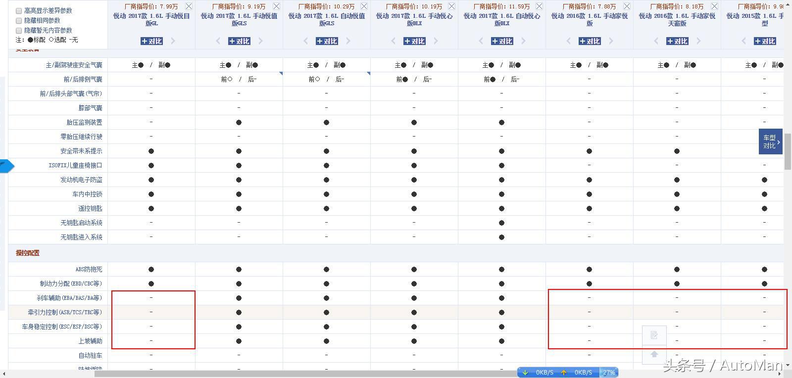
Task: Move 10.29万 自动悦值版GLS column left
Action: coord(305,41)
